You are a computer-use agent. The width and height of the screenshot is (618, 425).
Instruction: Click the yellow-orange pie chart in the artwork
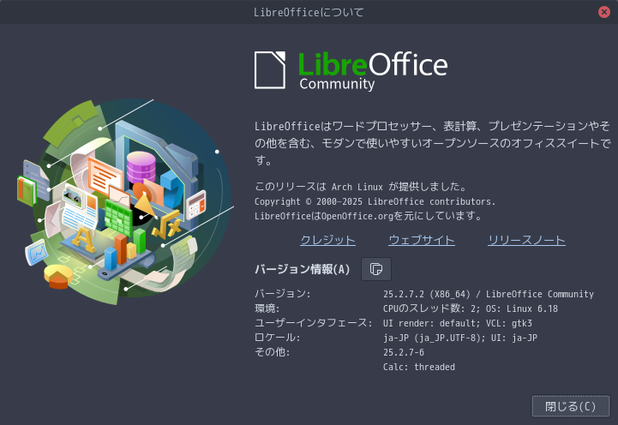coord(58,276)
